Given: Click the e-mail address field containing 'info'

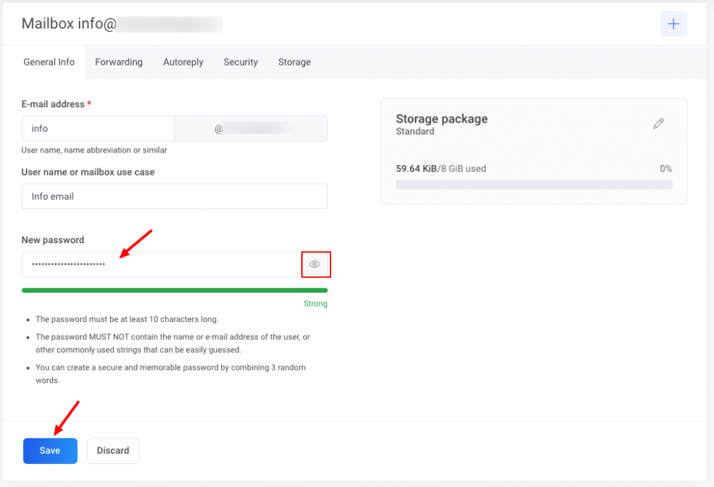Looking at the screenshot, I should [98, 129].
